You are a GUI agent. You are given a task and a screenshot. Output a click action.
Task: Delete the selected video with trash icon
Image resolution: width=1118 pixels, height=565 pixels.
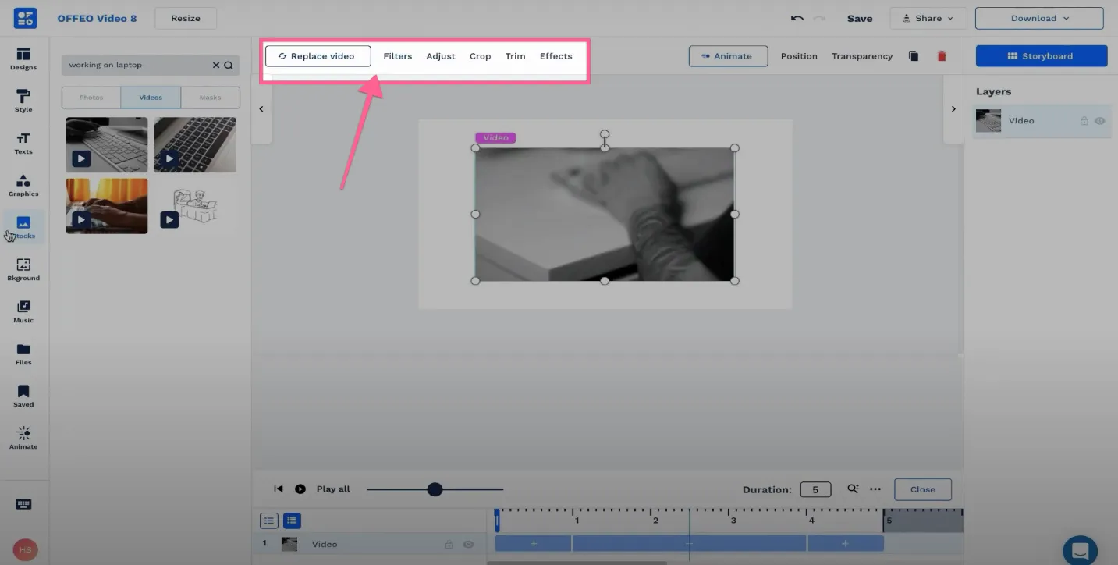[942, 56]
